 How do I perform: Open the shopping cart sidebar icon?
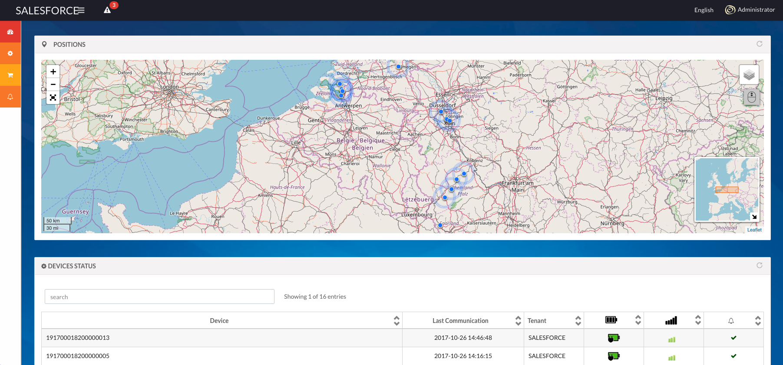(x=10, y=75)
